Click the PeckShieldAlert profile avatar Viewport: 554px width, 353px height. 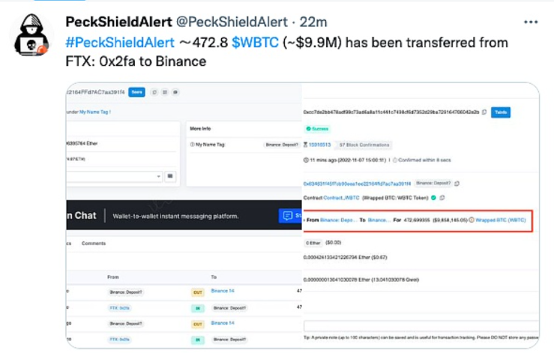point(31,39)
